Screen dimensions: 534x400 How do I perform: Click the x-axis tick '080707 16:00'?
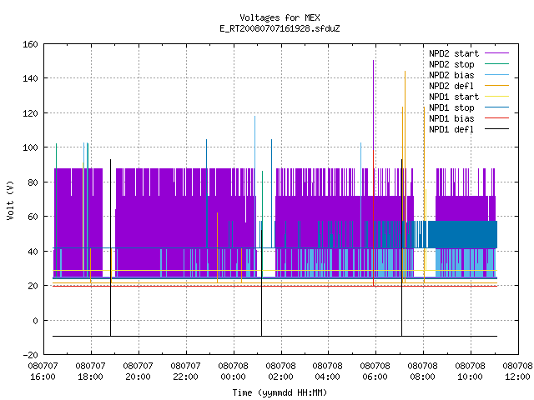(x=43, y=372)
